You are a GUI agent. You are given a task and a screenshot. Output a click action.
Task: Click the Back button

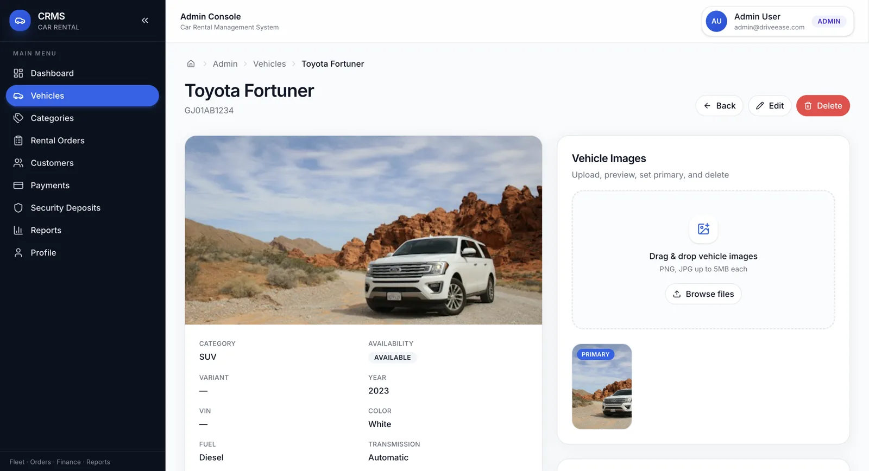click(719, 106)
